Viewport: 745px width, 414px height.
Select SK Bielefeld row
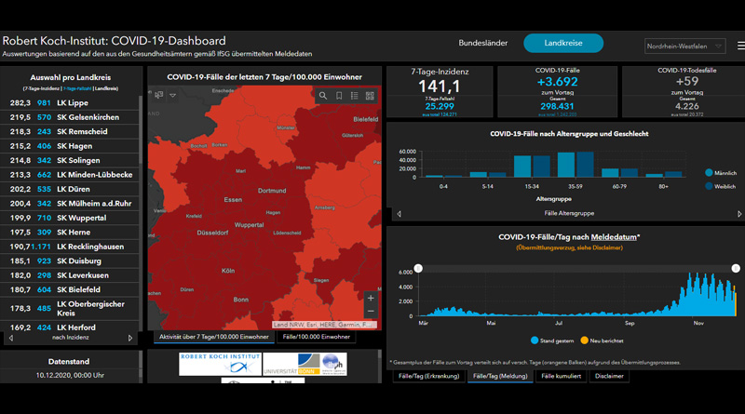(69, 289)
